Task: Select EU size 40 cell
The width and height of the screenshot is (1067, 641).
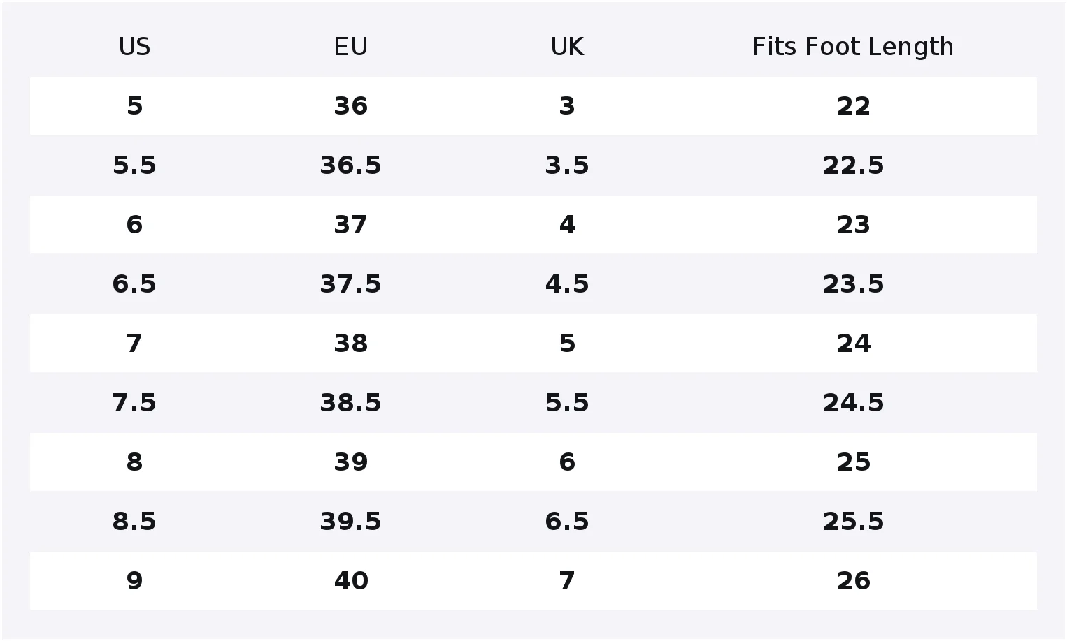Action: [x=350, y=581]
